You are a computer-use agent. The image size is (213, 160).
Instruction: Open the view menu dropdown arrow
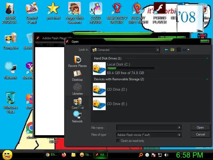[189, 50]
